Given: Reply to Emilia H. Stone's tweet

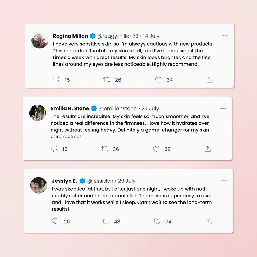Looking at the screenshot, I should pos(54,149).
